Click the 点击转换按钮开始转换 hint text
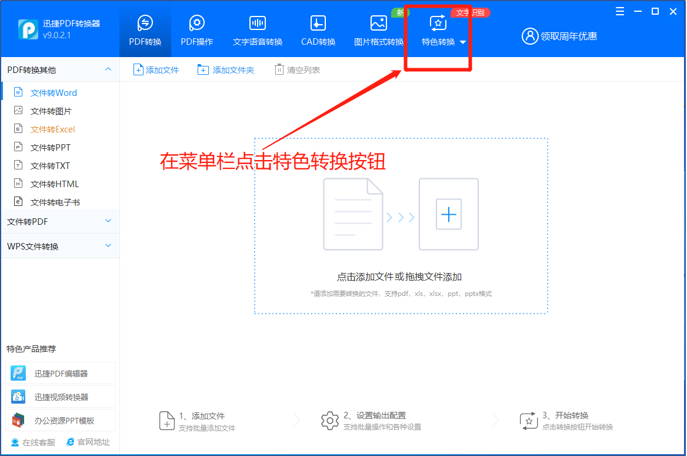687x456 pixels. tap(578, 427)
